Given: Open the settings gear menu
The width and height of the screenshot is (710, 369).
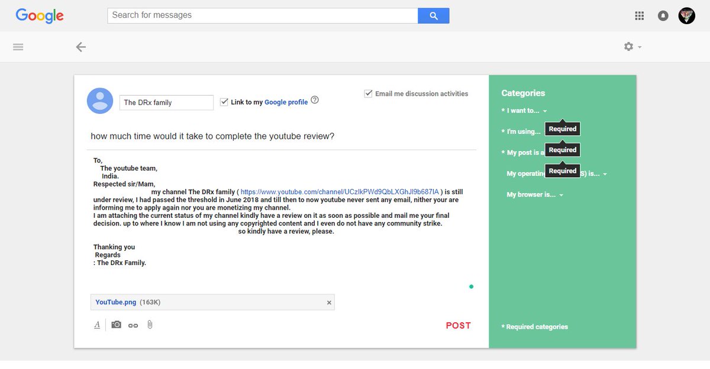Looking at the screenshot, I should (632, 47).
